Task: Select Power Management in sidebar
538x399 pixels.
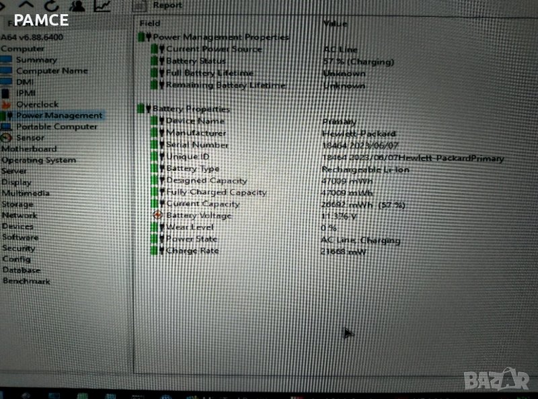Action: tap(59, 115)
